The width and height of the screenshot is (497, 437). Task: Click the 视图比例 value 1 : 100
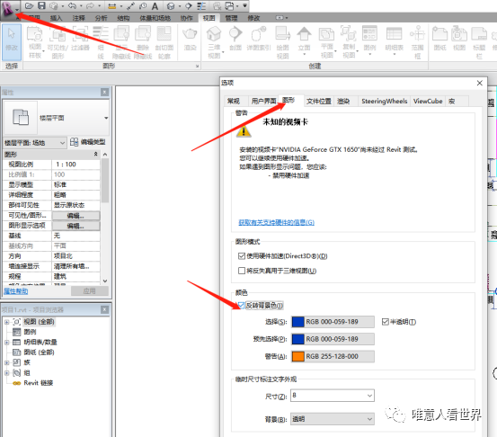tap(75, 165)
